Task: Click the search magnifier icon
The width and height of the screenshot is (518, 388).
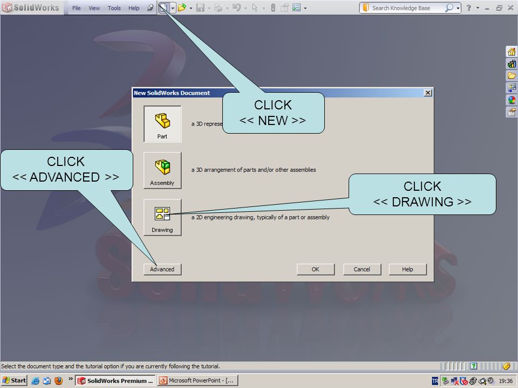Action: click(449, 8)
